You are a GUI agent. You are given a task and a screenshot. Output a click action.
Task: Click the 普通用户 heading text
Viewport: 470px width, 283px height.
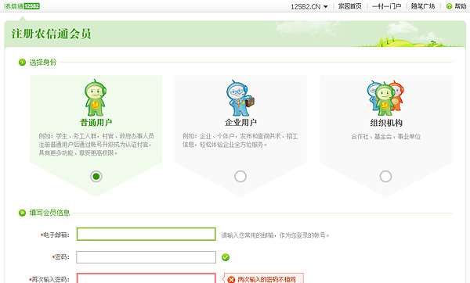click(x=96, y=123)
